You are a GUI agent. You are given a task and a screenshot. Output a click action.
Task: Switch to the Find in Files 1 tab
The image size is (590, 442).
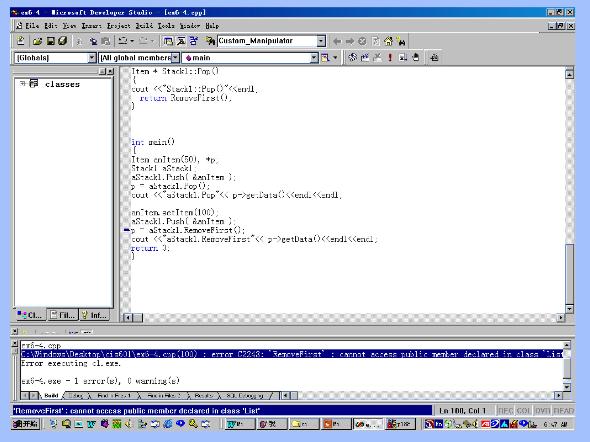(114, 396)
